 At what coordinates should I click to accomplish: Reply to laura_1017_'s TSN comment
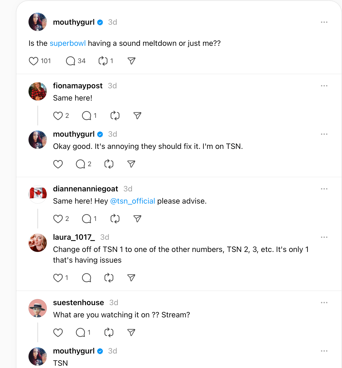[x=87, y=278]
